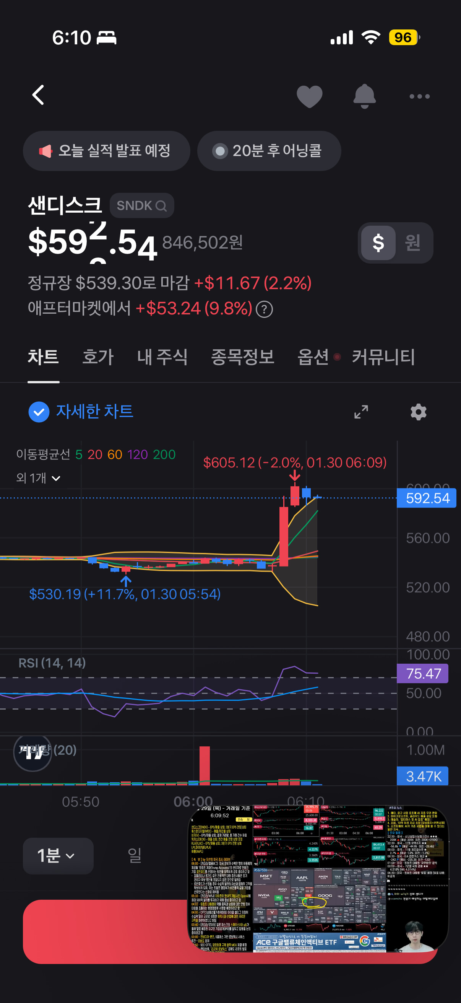Open price alert bell icon

pyautogui.click(x=365, y=96)
